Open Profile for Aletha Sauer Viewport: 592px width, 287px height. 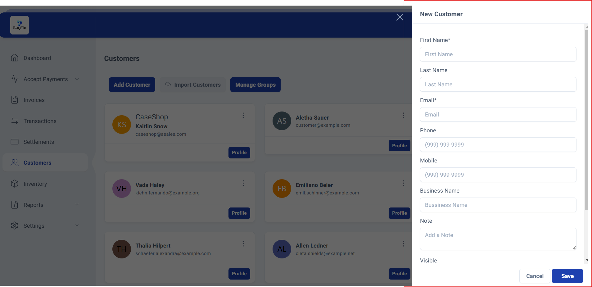[400, 146]
